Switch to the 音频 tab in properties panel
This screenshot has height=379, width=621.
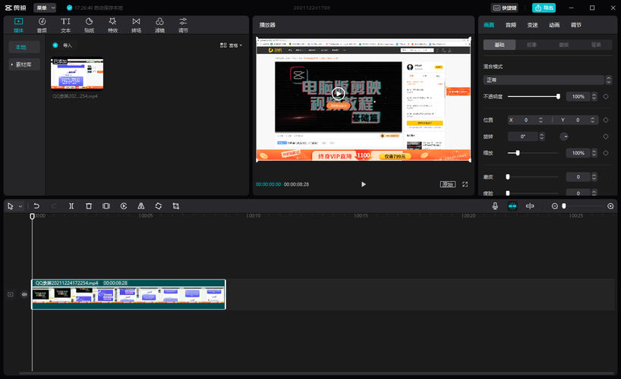click(x=511, y=25)
